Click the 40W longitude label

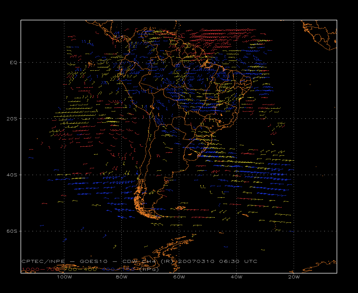pyautogui.click(x=237, y=277)
